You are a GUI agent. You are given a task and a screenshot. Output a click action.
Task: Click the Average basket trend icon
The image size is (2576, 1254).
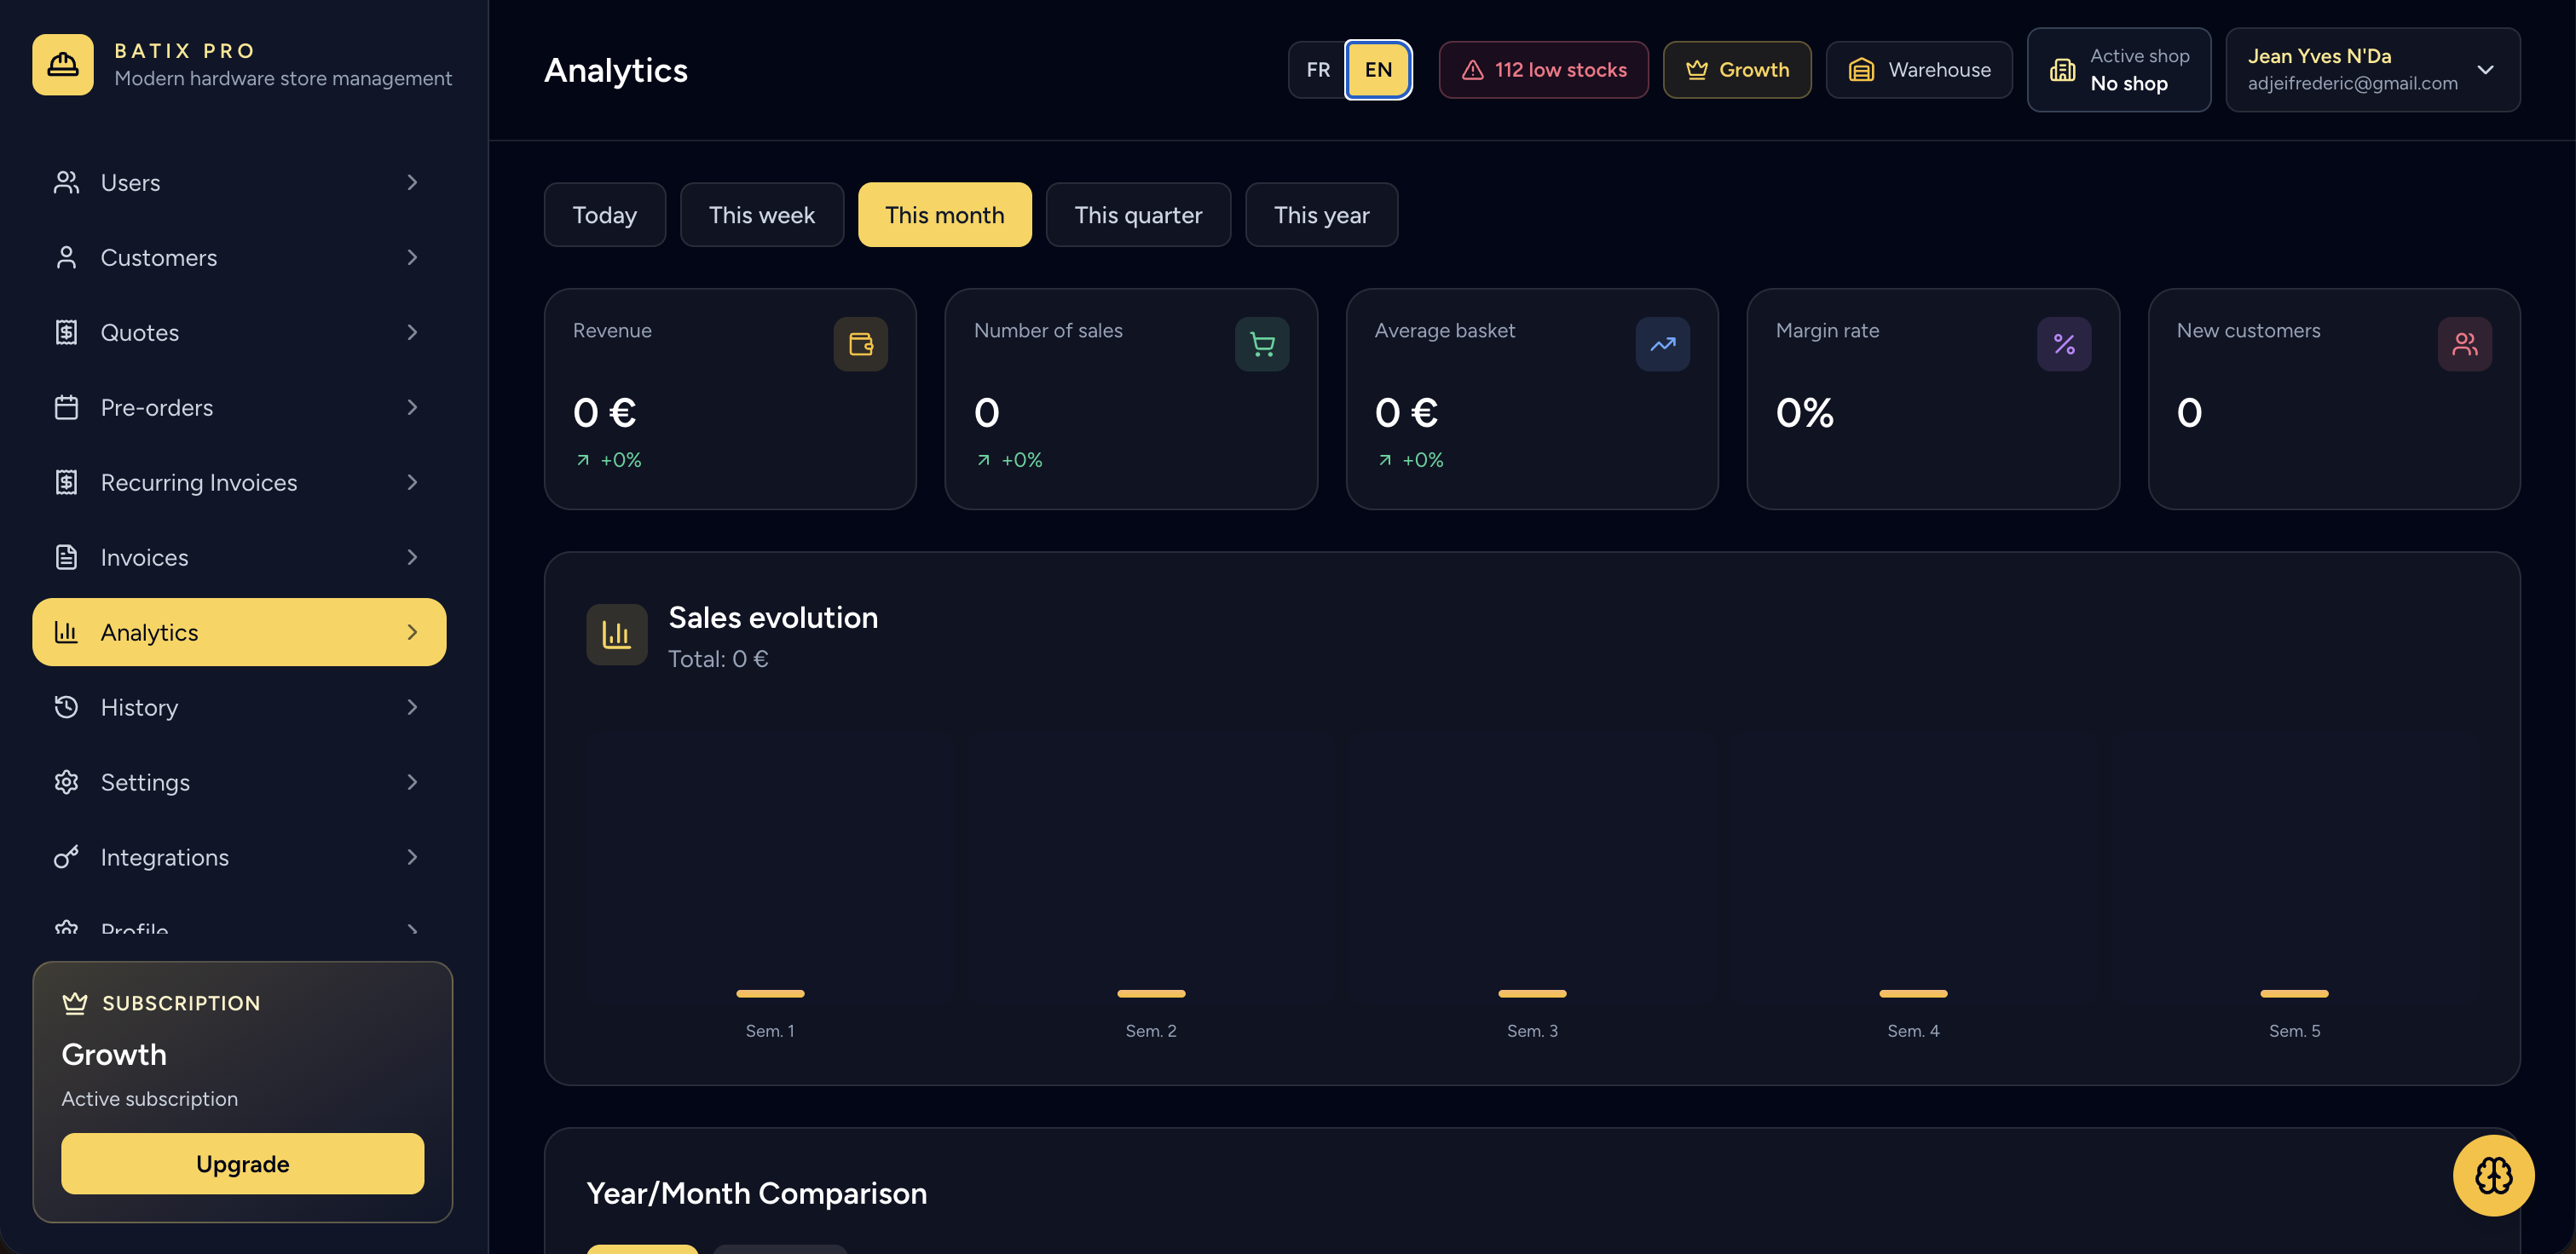pyautogui.click(x=1663, y=343)
